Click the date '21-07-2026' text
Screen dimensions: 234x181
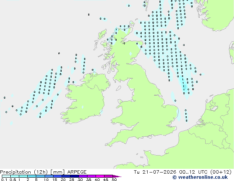coord(159,172)
